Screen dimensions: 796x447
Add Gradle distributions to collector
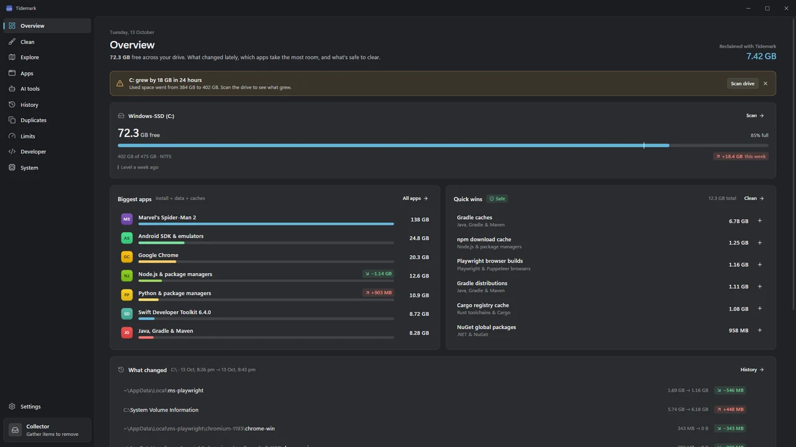click(x=759, y=287)
